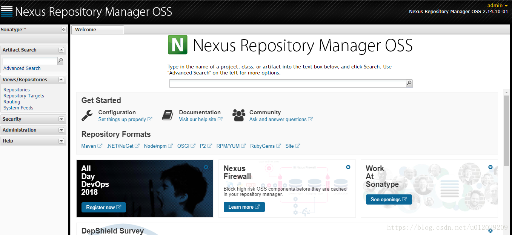Click external link icon after Node/npm
The height and width of the screenshot is (235, 512).
click(171, 146)
